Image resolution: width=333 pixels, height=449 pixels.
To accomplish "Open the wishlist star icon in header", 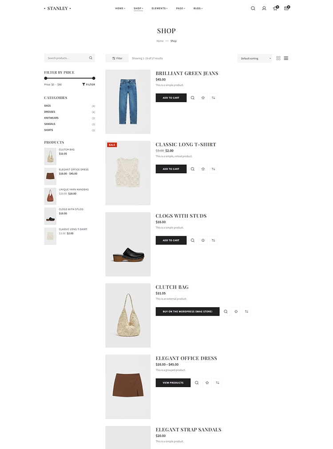I will click(x=275, y=8).
